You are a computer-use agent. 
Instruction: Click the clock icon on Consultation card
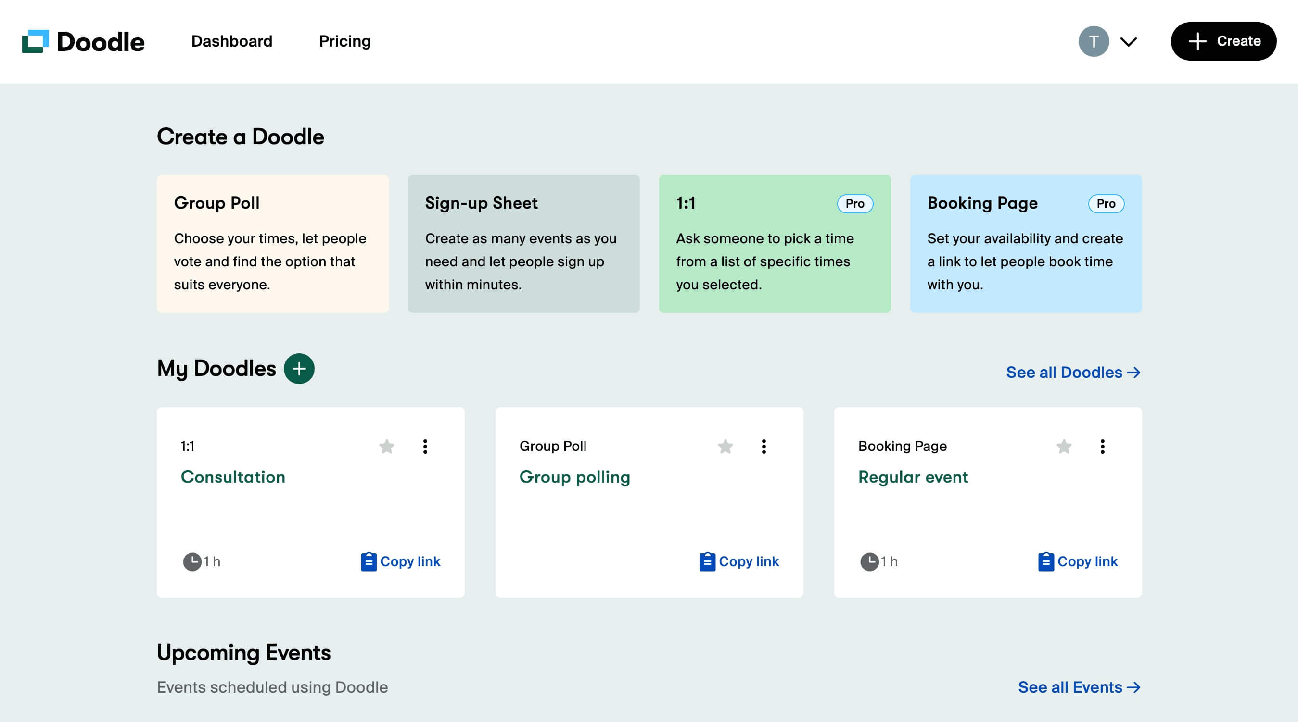click(191, 561)
